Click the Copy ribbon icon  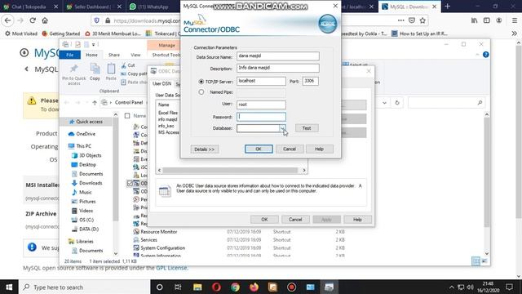[x=95, y=72]
